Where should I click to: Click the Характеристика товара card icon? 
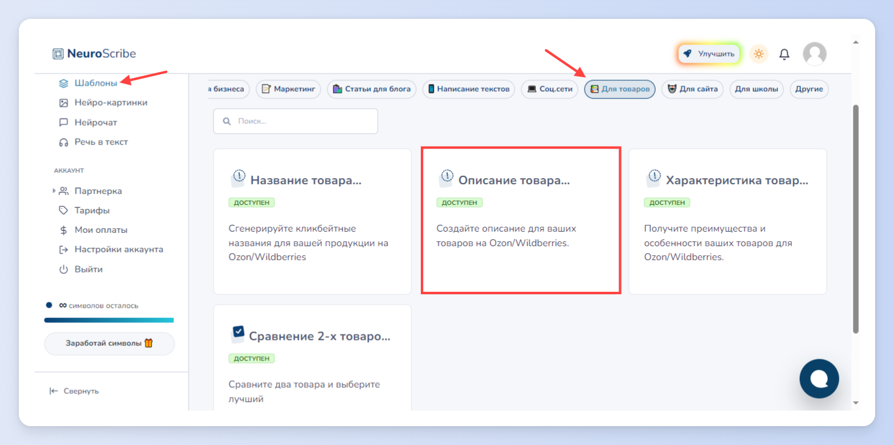coord(653,178)
